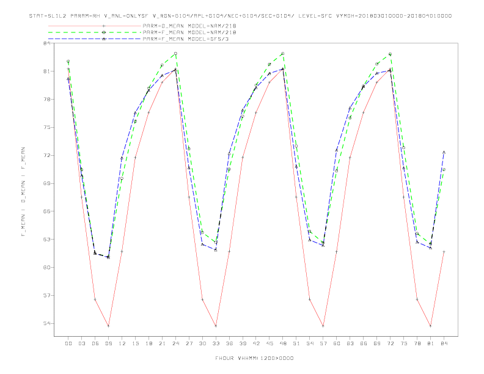Click y-axis tick value 81
Image resolution: width=484 pixels, height=374 pixels.
tap(47, 71)
